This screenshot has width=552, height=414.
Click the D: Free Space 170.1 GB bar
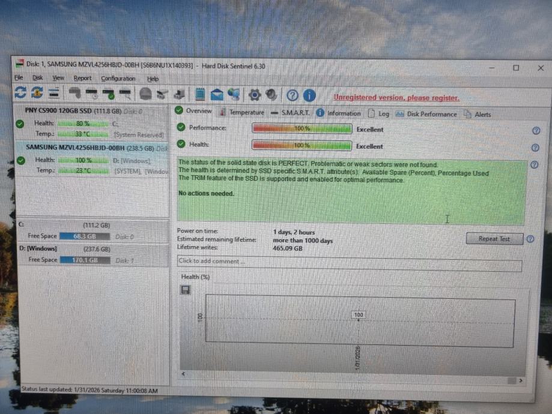point(85,260)
